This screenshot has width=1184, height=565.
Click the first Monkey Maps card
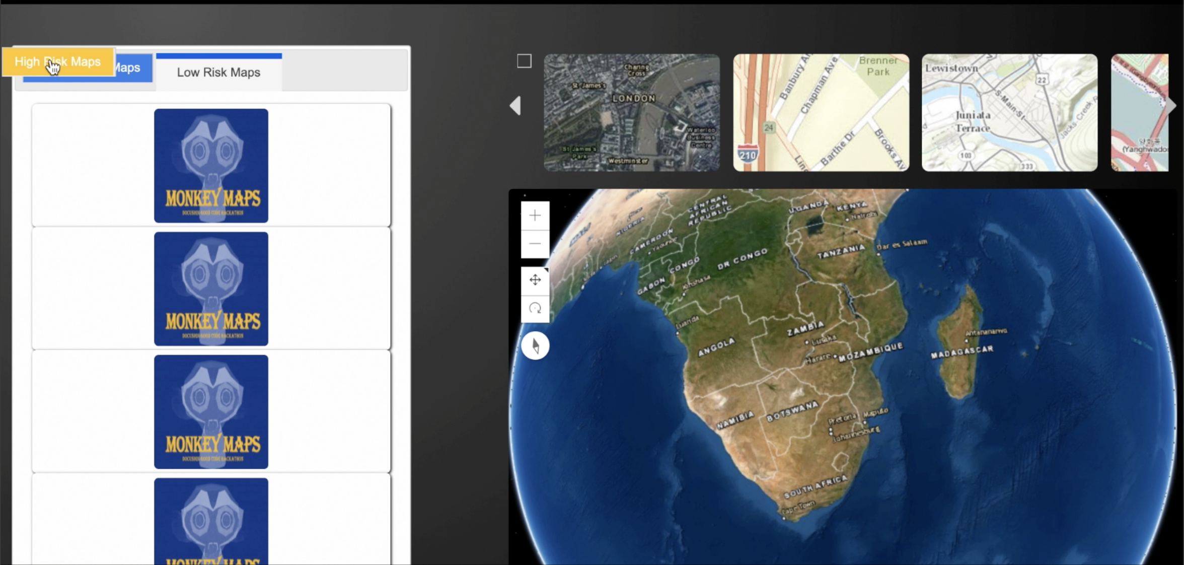pos(211,166)
